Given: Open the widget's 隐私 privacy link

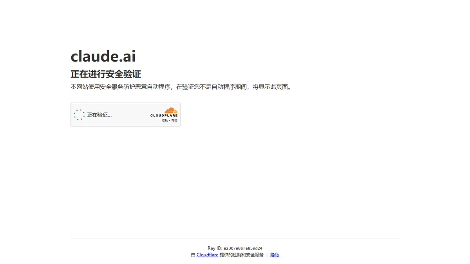Looking at the screenshot, I should (x=164, y=120).
